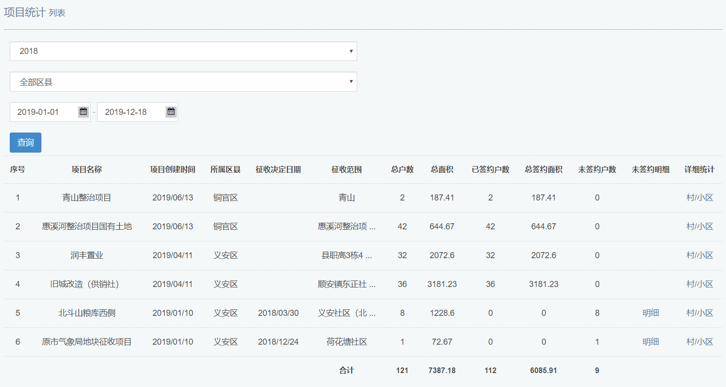
Task: Click the 查询 search button
Action: (x=26, y=142)
